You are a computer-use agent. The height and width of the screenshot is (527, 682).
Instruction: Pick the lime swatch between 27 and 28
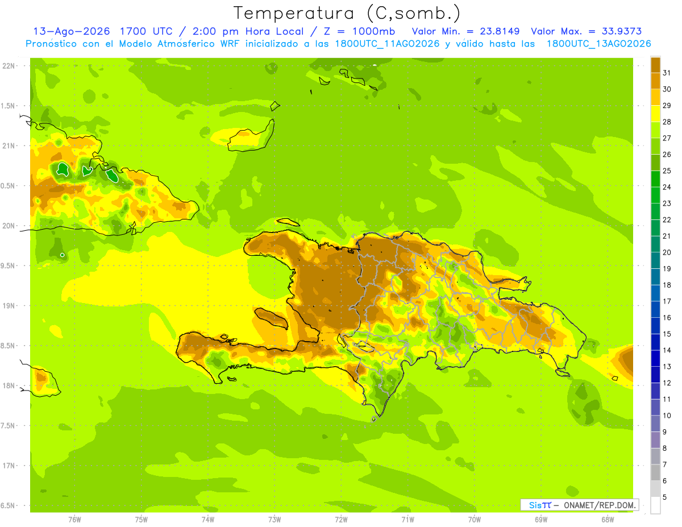(x=655, y=130)
